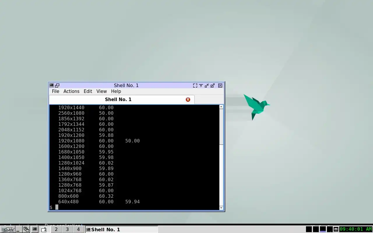373x233 pixels.
Task: Click Shell No. 1 taskbar entry
Action: coord(121,230)
